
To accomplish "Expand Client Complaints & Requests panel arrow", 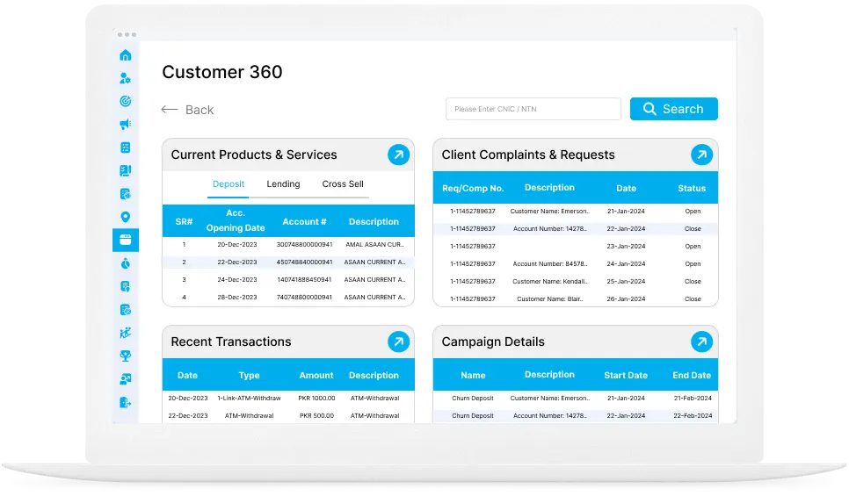I will [x=701, y=155].
